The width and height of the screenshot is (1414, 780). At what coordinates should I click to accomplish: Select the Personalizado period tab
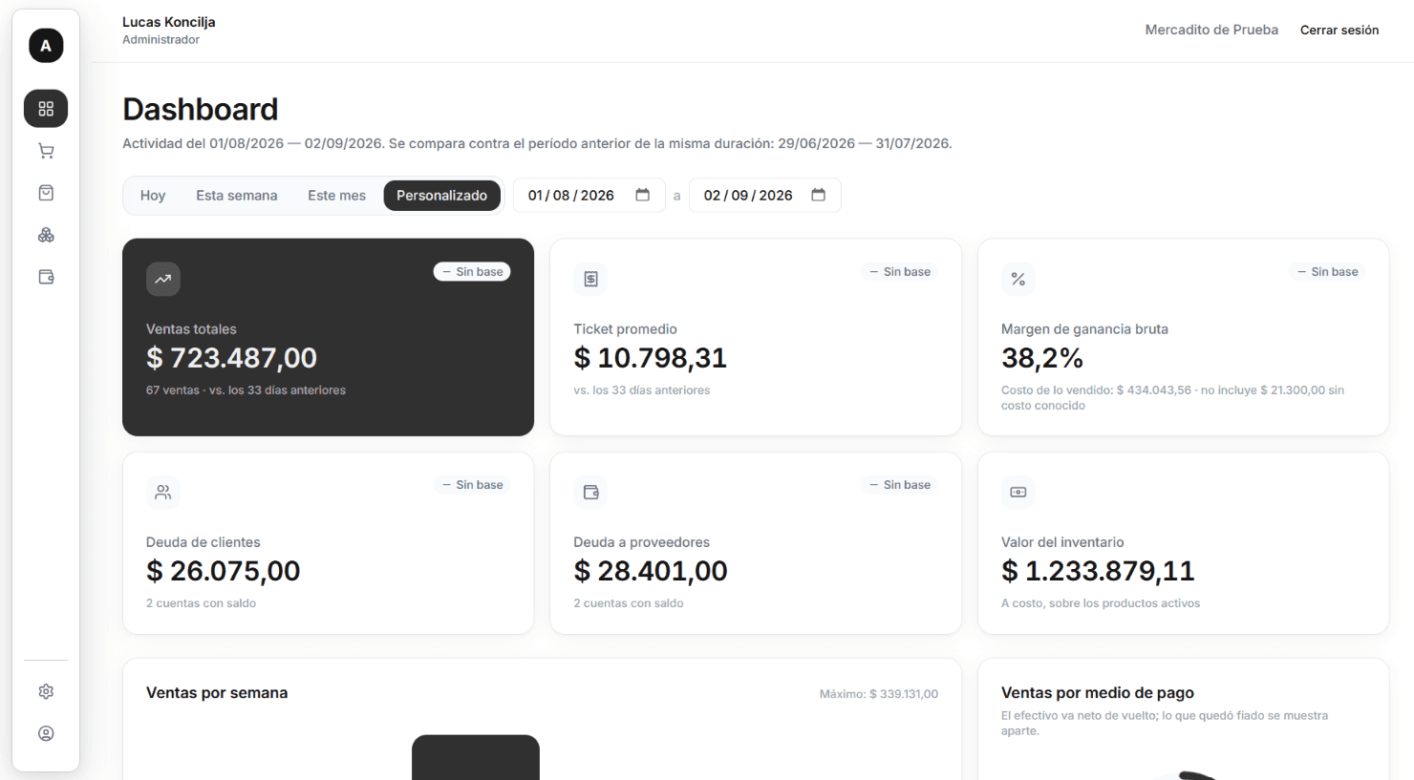(x=442, y=196)
